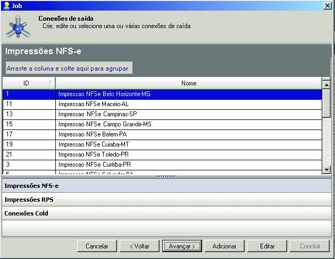Switch to the Conexões Cold group
The height and width of the screenshot is (259, 335).
pos(166,213)
